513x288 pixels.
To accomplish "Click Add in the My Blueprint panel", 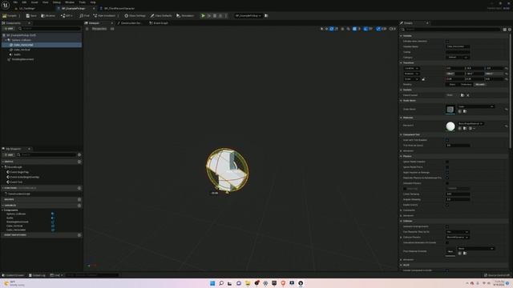I will (9, 154).
